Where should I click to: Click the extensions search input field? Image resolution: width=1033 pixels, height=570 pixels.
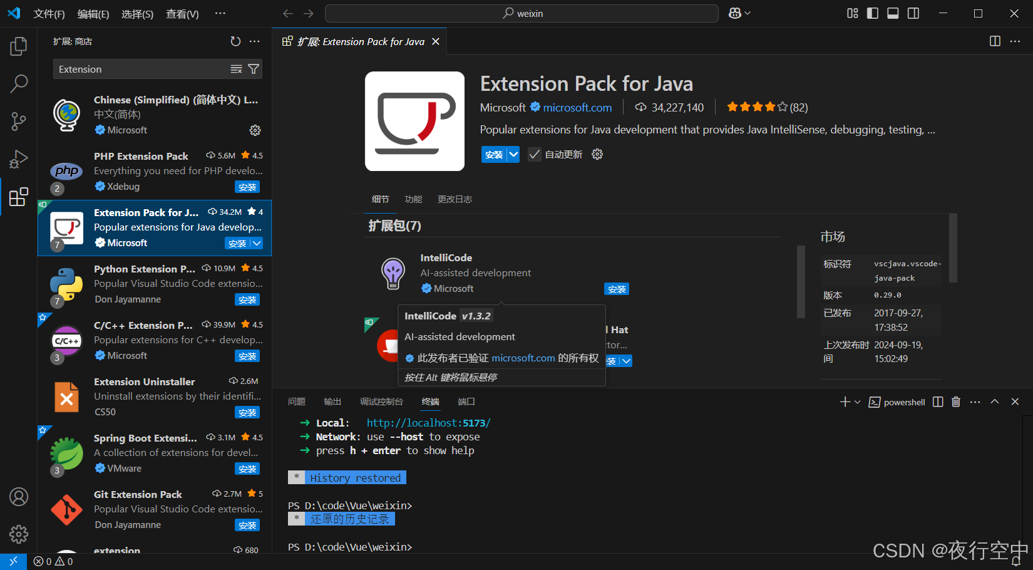(143, 69)
